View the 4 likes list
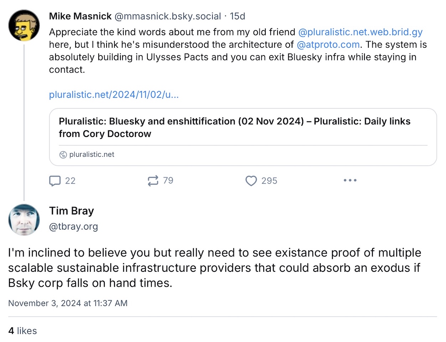446x342 pixels. click(x=22, y=331)
